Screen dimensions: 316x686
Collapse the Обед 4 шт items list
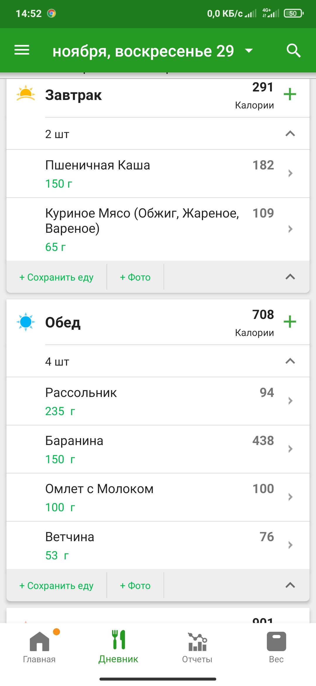pos(290,361)
